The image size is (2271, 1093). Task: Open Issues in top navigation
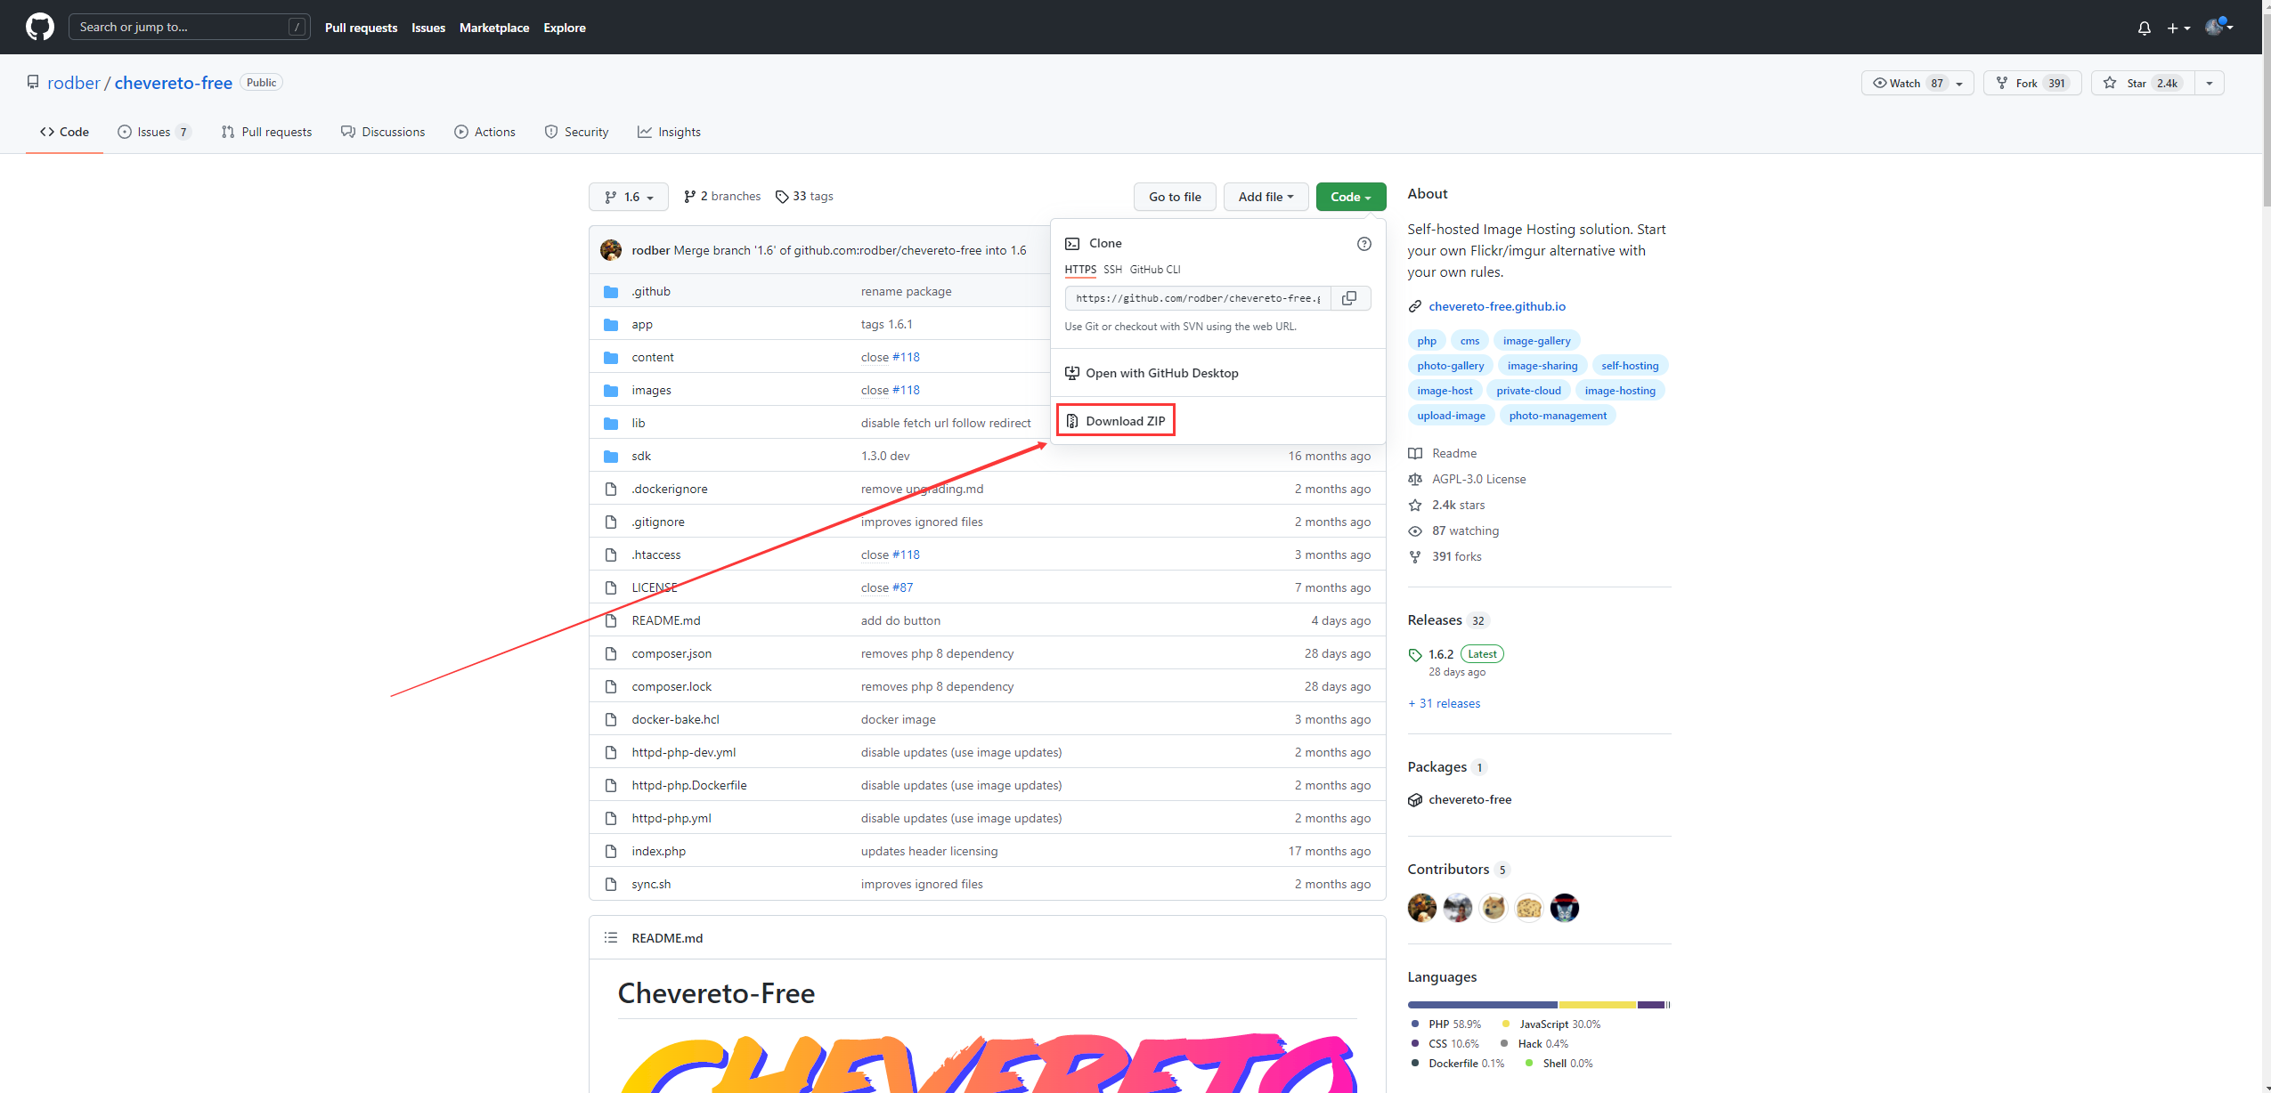click(x=428, y=28)
